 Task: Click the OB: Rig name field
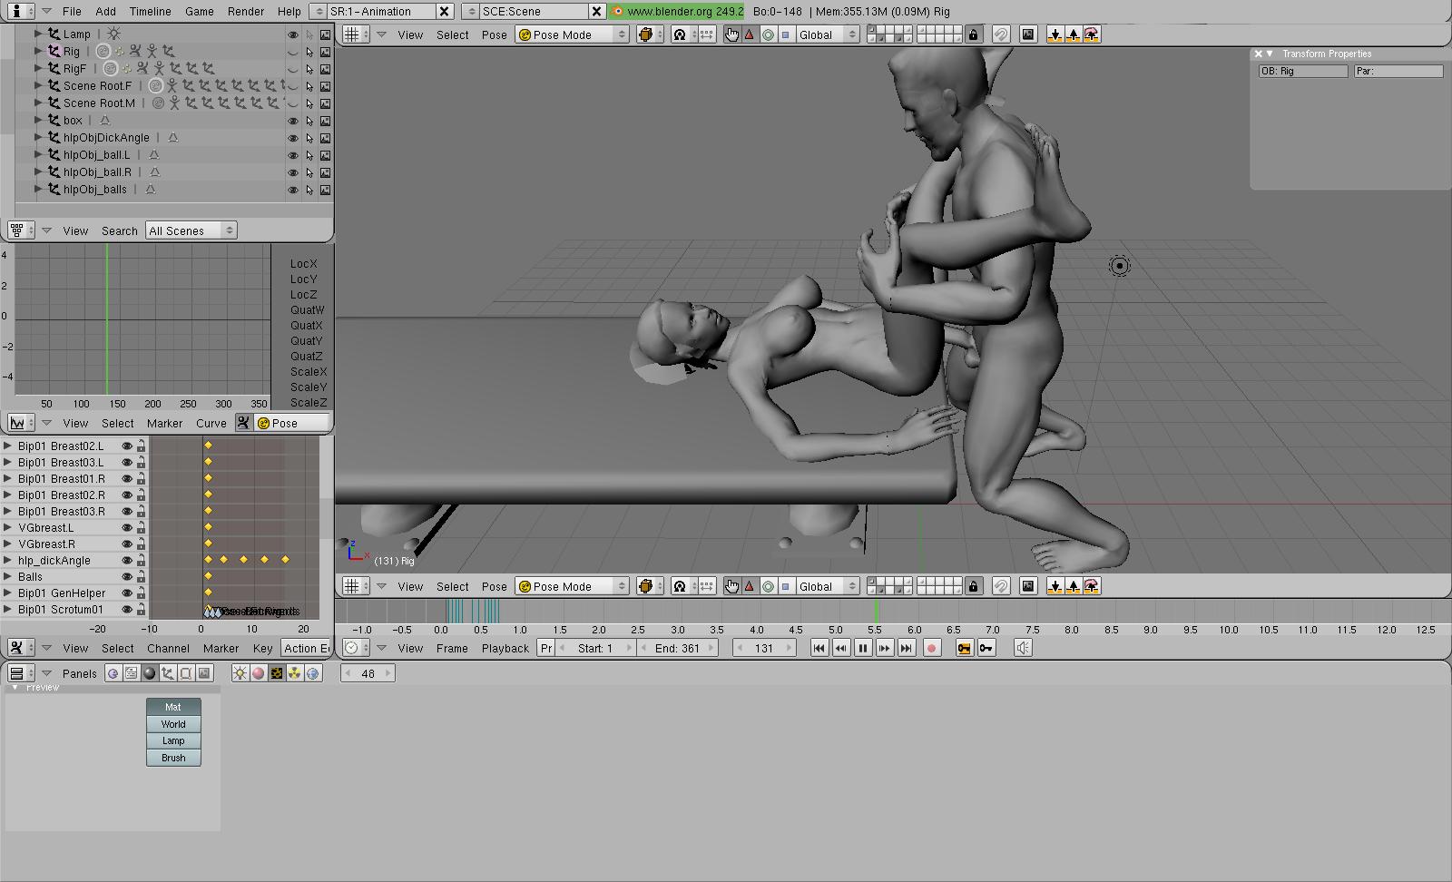(1302, 71)
